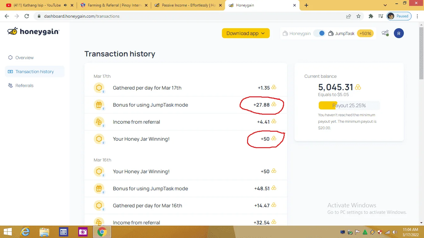Viewport: 424px width, 238px height.
Task: Click "Gathered per day for Mar 17th"
Action: pos(147,88)
